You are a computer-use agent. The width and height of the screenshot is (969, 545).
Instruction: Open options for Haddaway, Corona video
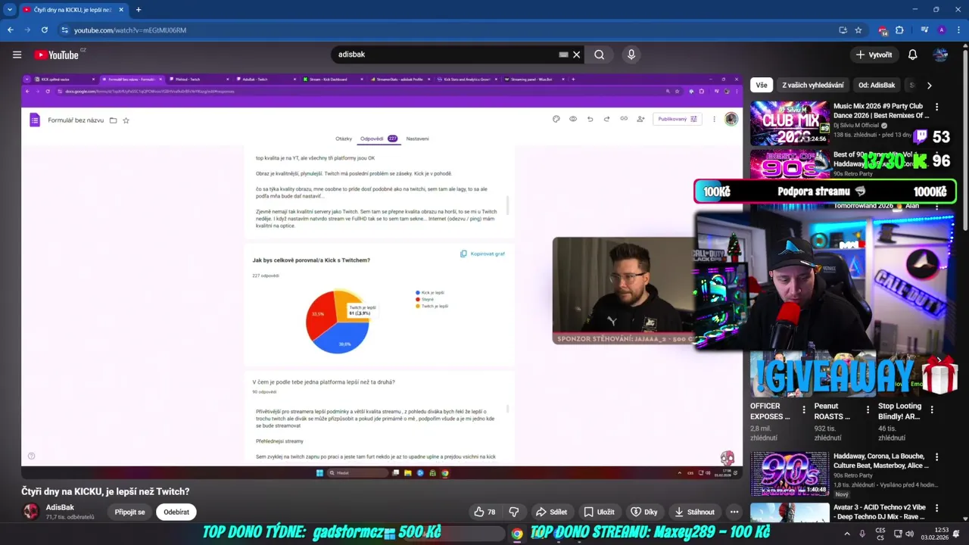936,457
